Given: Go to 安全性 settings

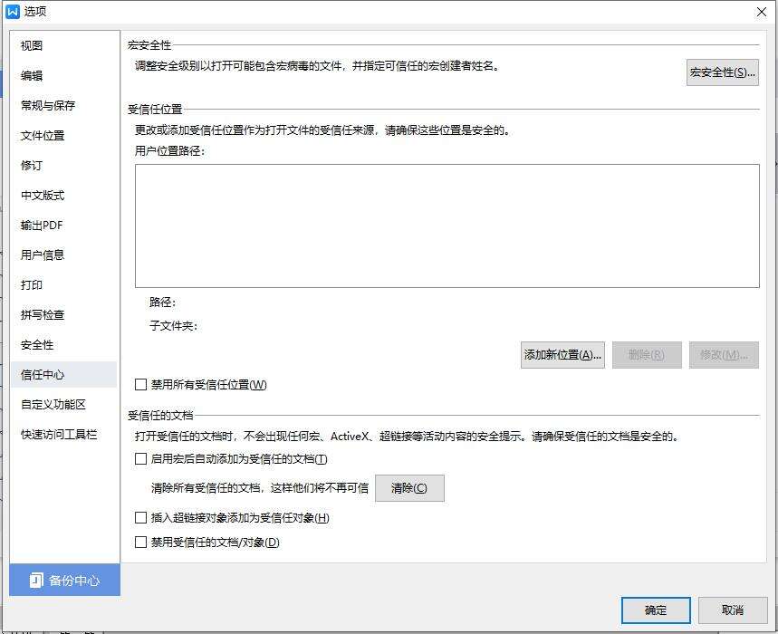Looking at the screenshot, I should tap(37, 345).
